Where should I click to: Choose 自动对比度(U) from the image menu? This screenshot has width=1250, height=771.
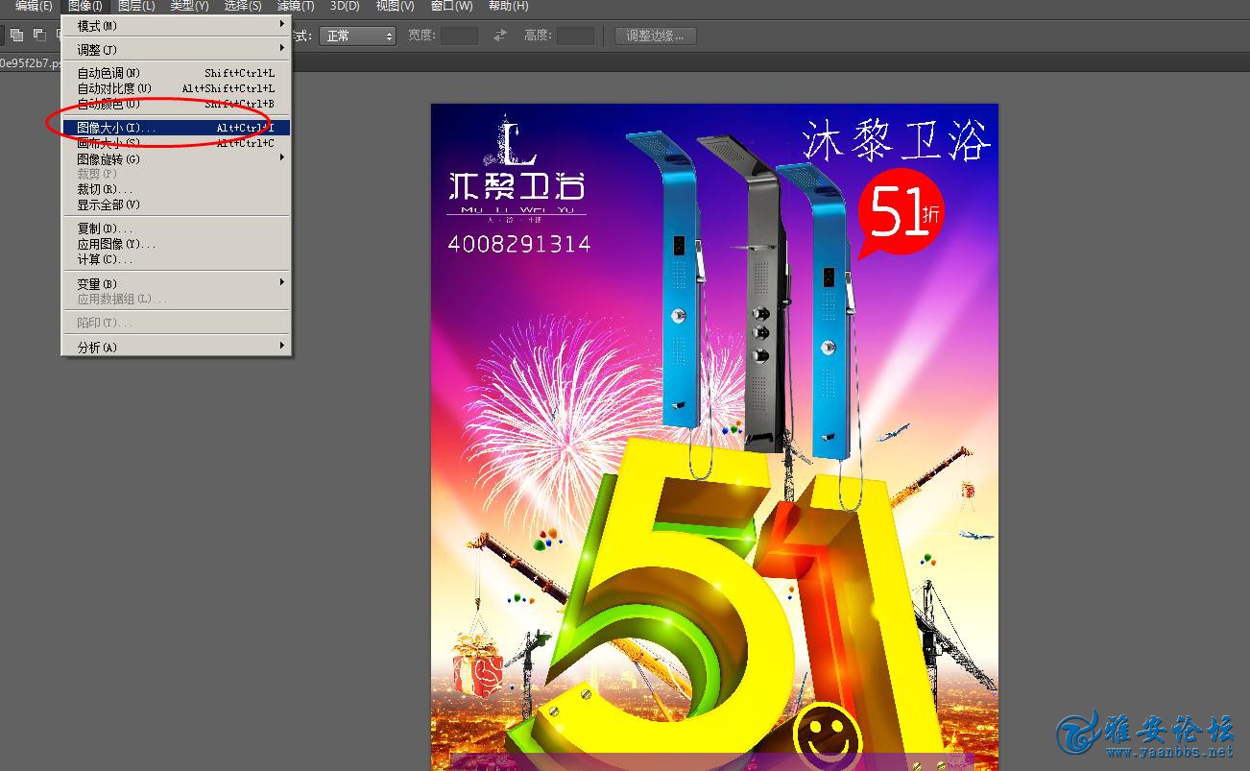pos(177,88)
